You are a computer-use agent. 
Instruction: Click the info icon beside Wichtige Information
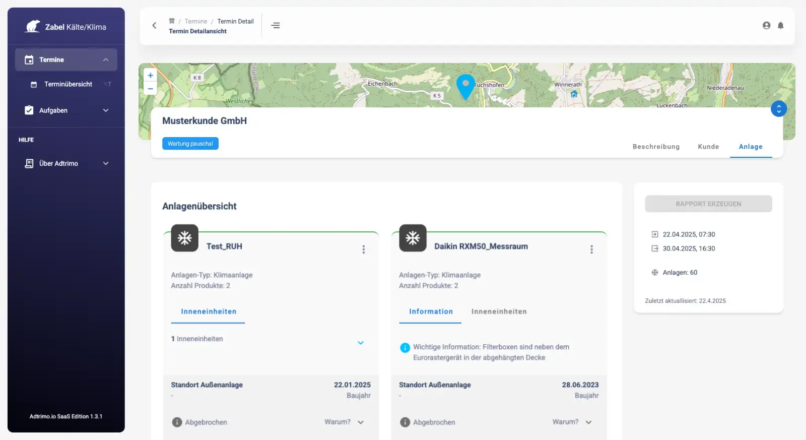[405, 348]
